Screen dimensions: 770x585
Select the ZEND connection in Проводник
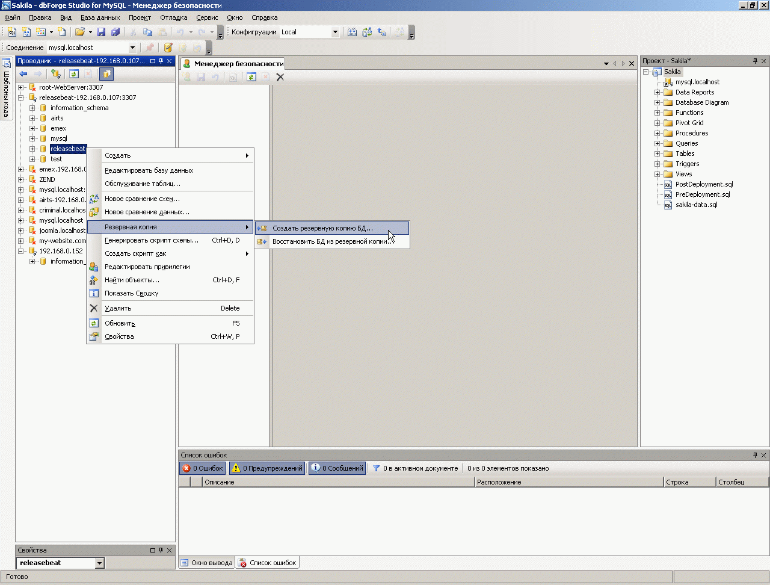pos(47,179)
